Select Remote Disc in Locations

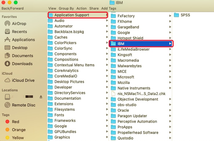[x=20, y=105]
